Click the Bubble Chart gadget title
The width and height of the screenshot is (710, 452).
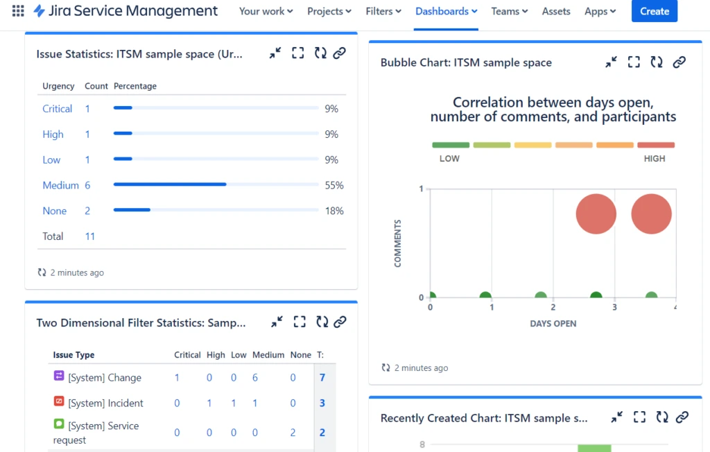pyautogui.click(x=466, y=62)
